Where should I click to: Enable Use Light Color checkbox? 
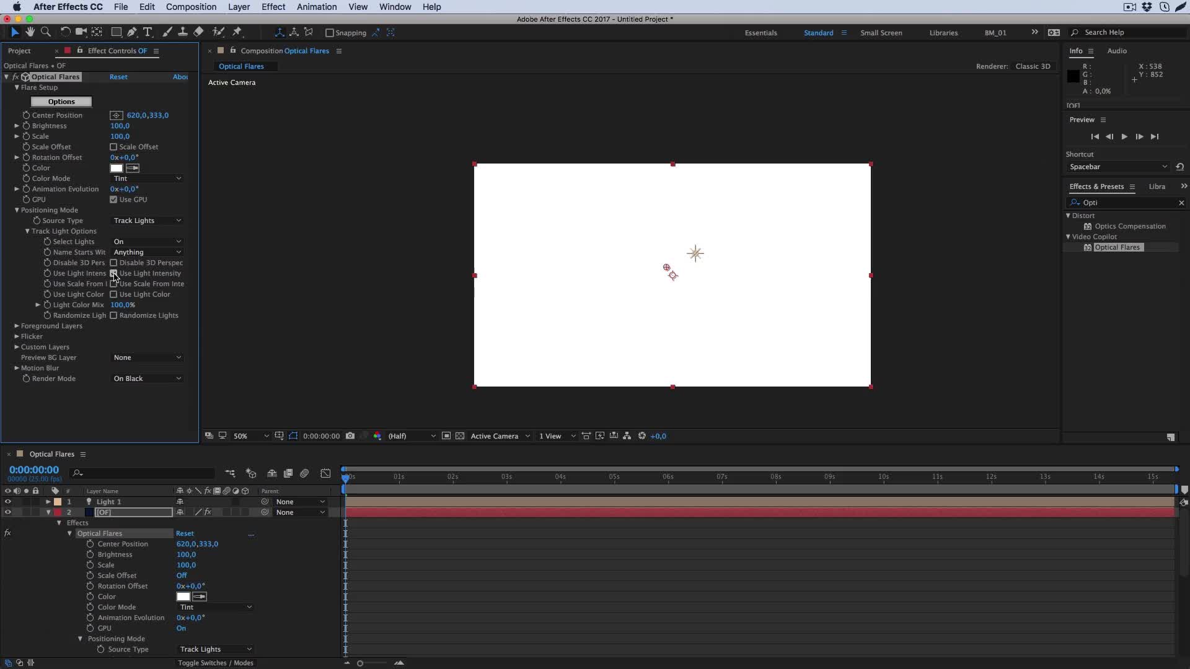point(113,294)
